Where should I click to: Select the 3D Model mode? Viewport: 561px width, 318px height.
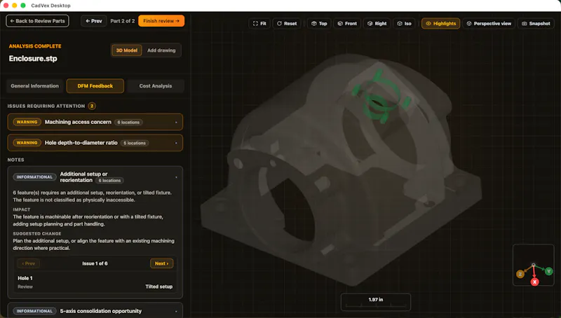(127, 50)
